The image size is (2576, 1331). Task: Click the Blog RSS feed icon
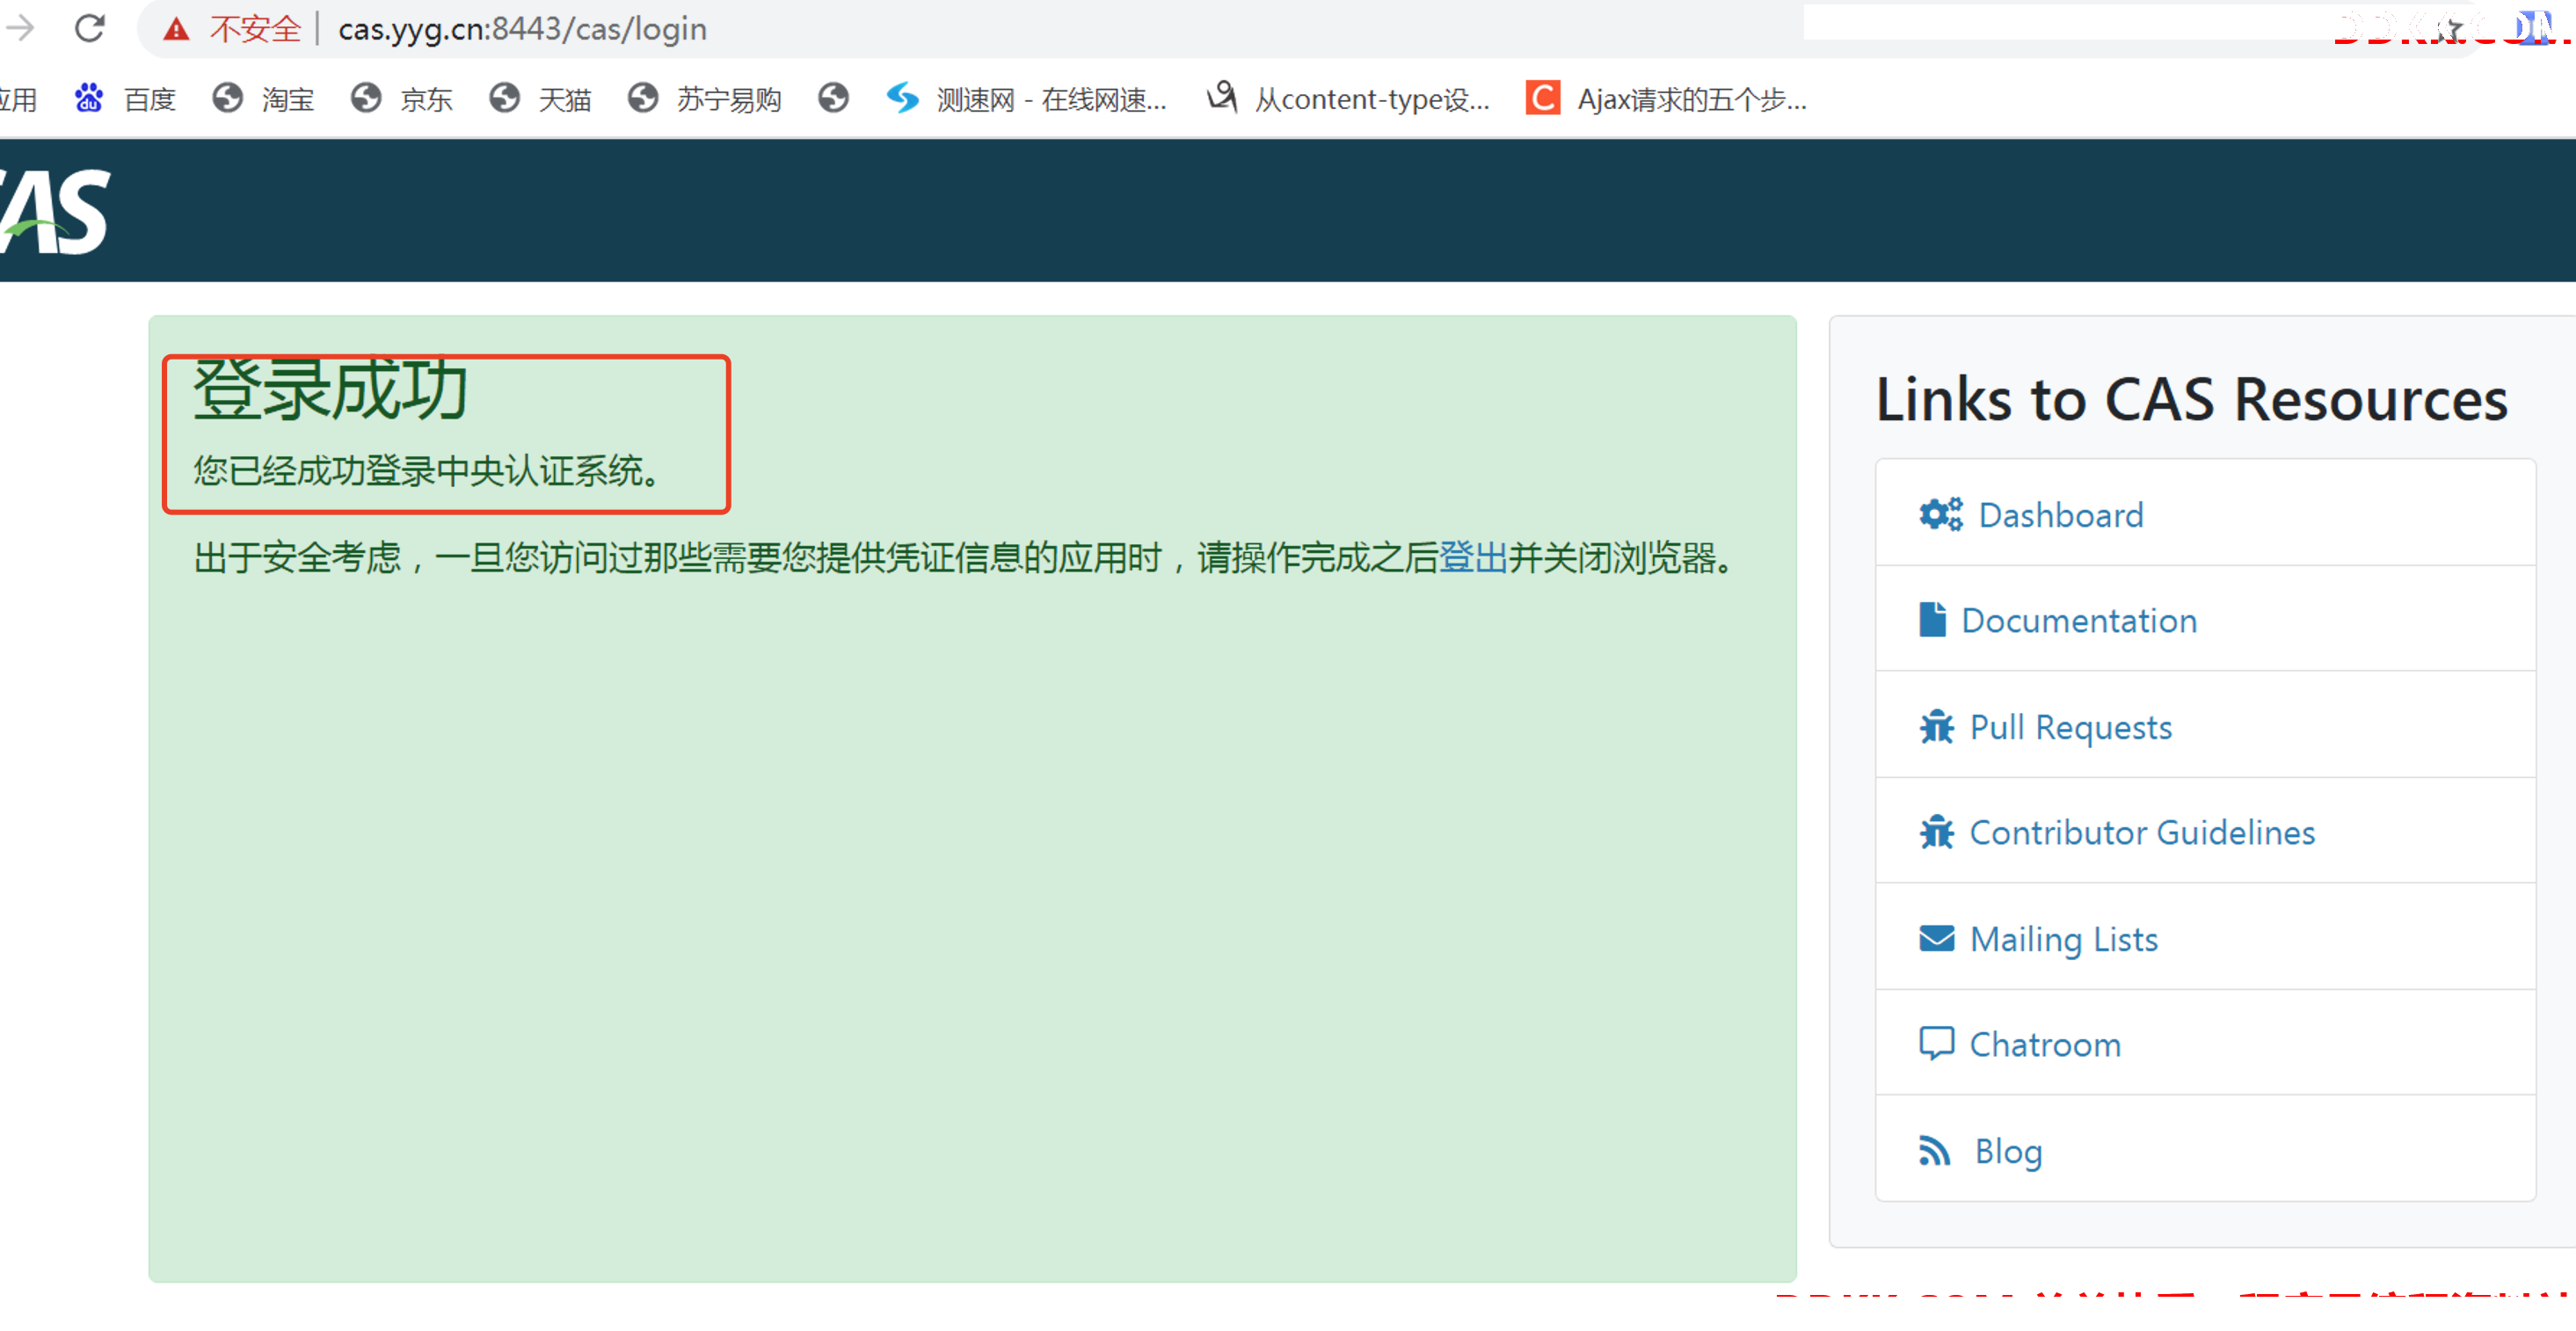coord(1935,1151)
